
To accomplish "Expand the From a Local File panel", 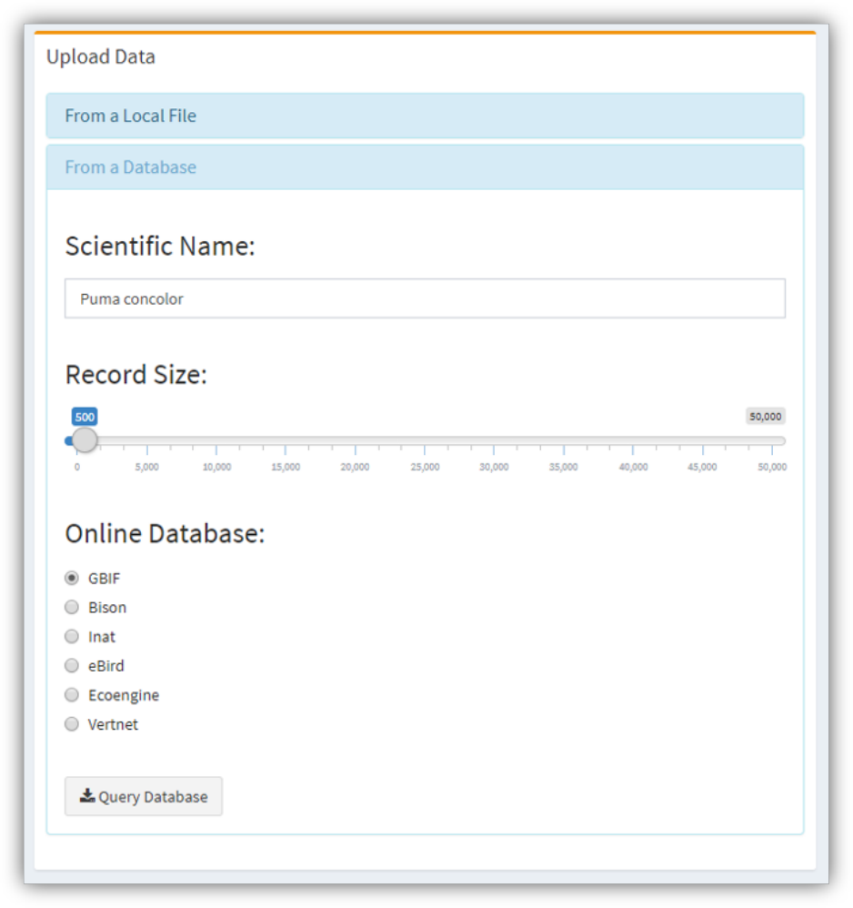I will tap(425, 116).
